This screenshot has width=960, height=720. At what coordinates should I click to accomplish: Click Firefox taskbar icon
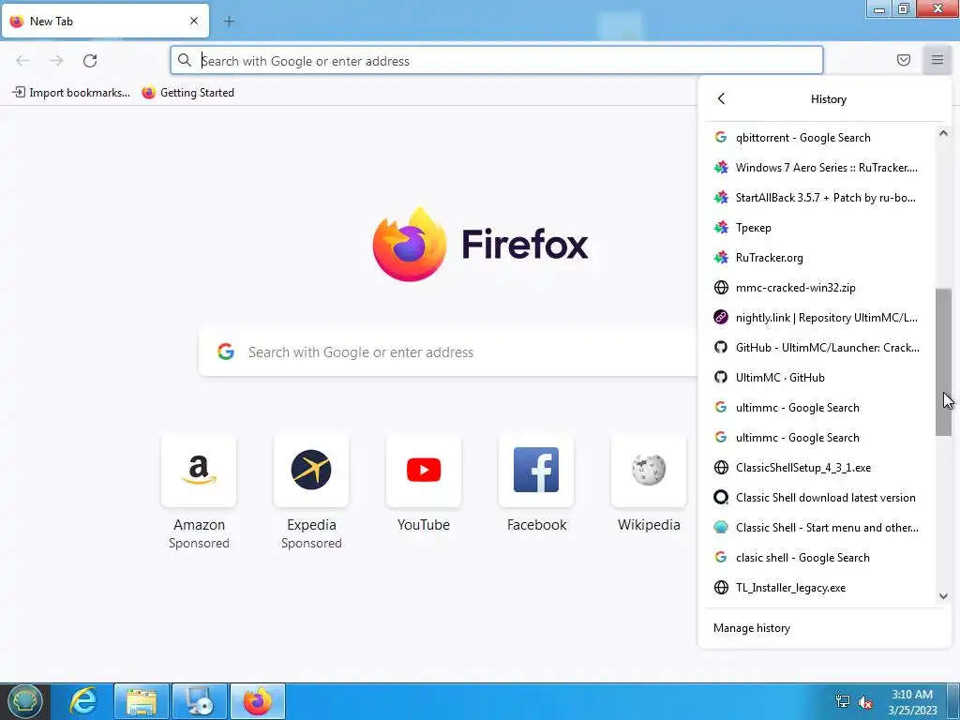point(258,701)
